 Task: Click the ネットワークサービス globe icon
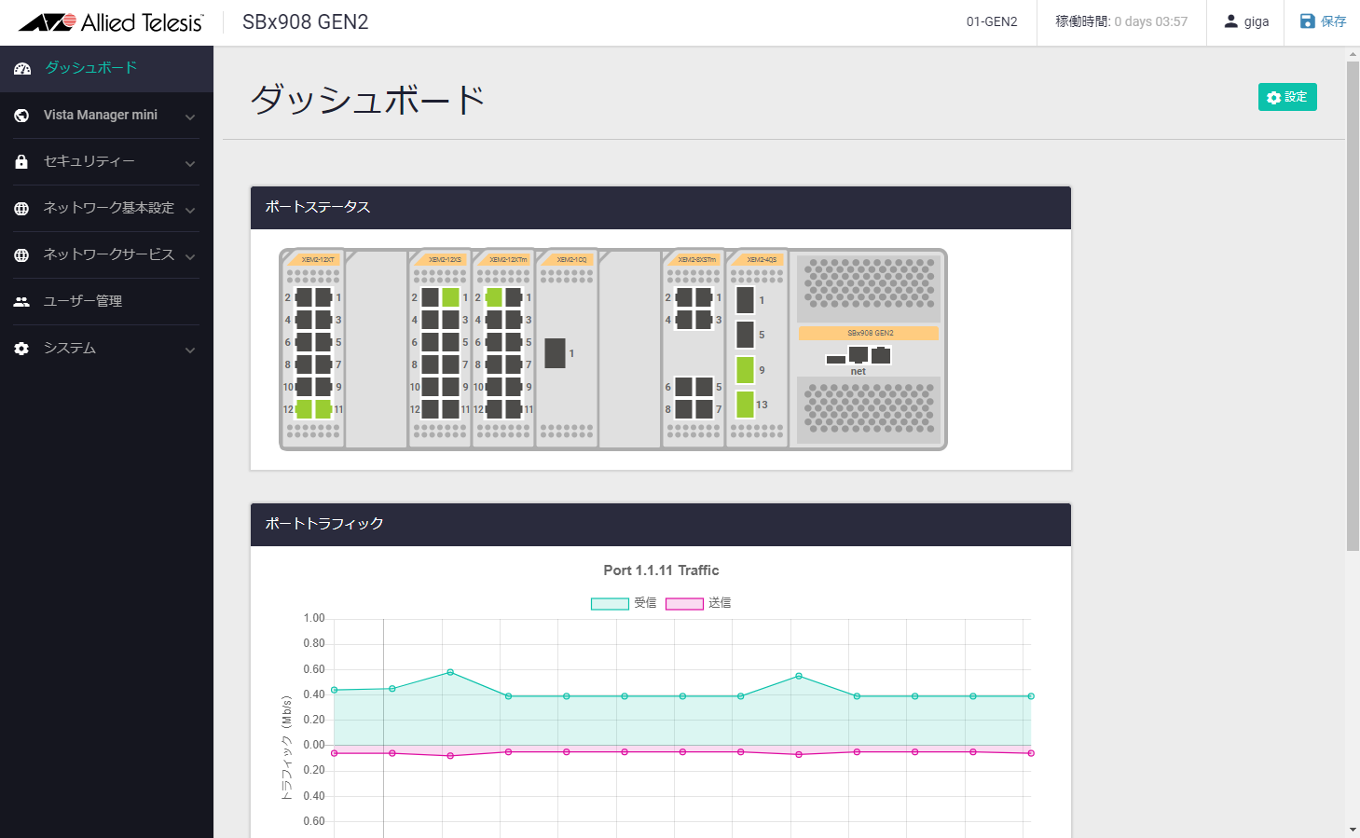[x=21, y=254]
